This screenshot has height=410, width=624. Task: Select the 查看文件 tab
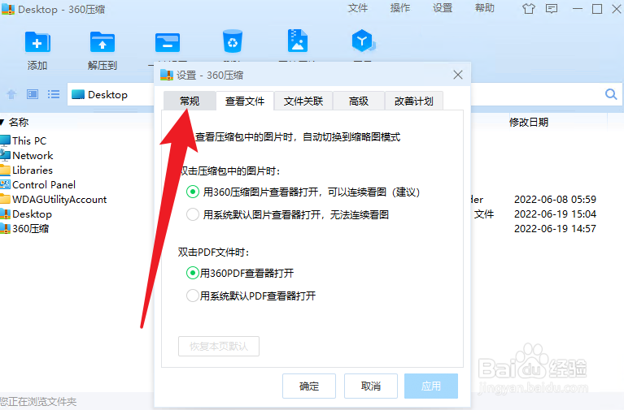tap(245, 101)
